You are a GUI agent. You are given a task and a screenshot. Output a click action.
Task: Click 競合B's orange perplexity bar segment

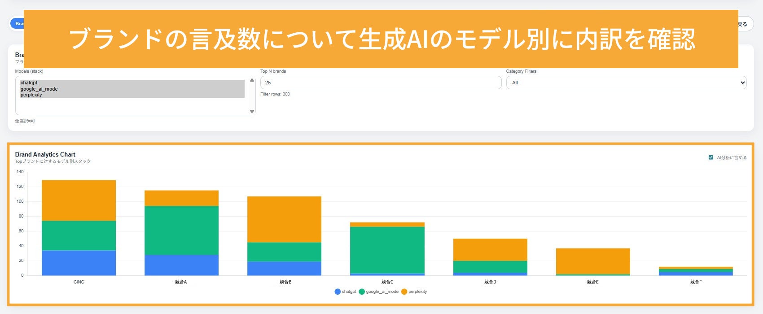(284, 219)
